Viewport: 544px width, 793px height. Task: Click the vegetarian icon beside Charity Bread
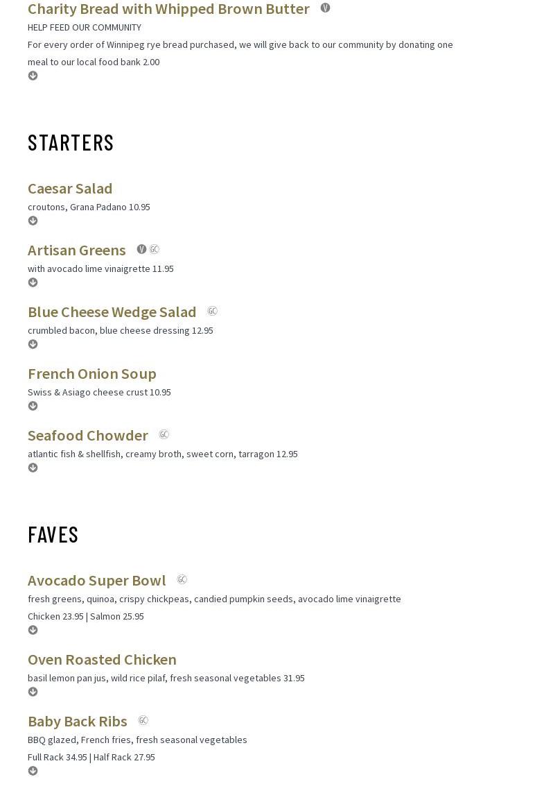(x=325, y=8)
